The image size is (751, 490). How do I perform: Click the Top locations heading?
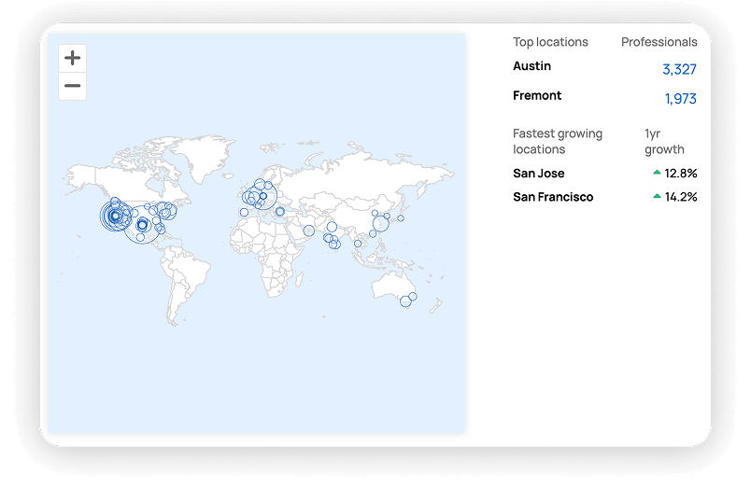(550, 42)
